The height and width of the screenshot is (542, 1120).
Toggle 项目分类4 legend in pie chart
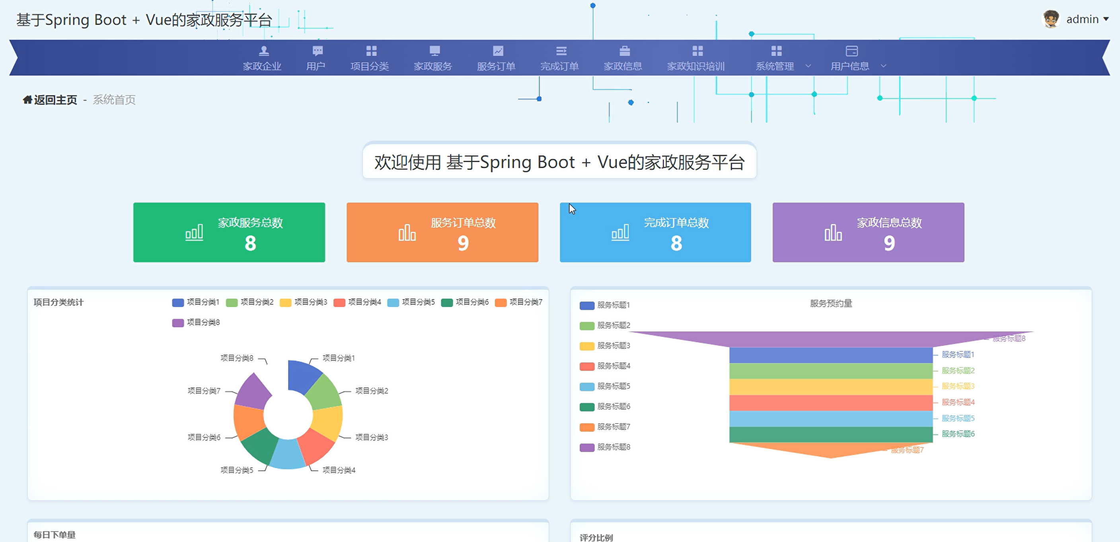click(357, 302)
